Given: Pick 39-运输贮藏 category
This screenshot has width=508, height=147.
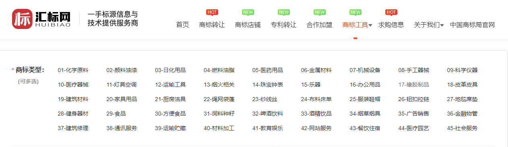Looking at the screenshot, I should pyautogui.click(x=170, y=128).
